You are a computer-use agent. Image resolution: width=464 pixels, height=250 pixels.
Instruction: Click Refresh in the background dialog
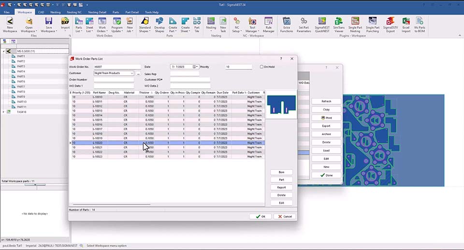coord(326,101)
